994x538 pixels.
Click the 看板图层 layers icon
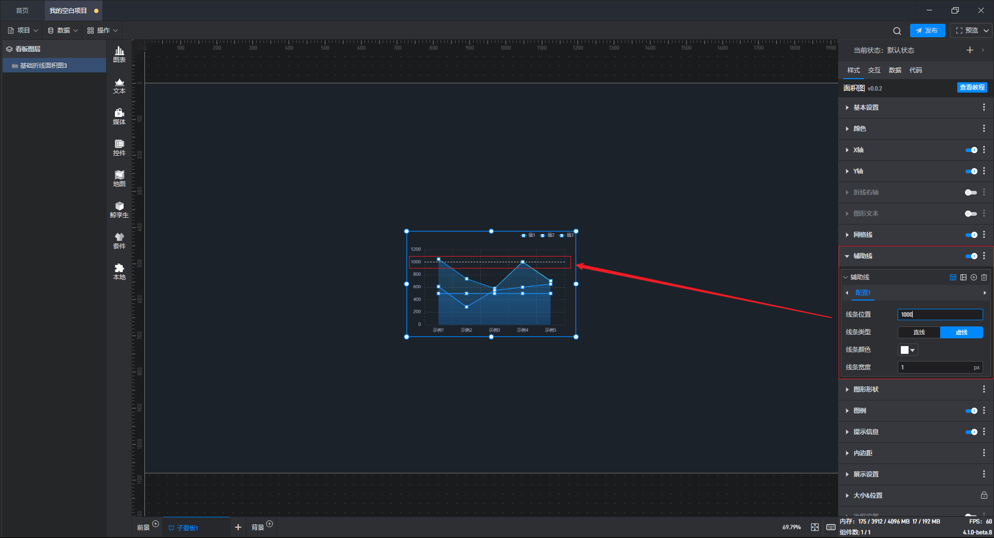9,49
